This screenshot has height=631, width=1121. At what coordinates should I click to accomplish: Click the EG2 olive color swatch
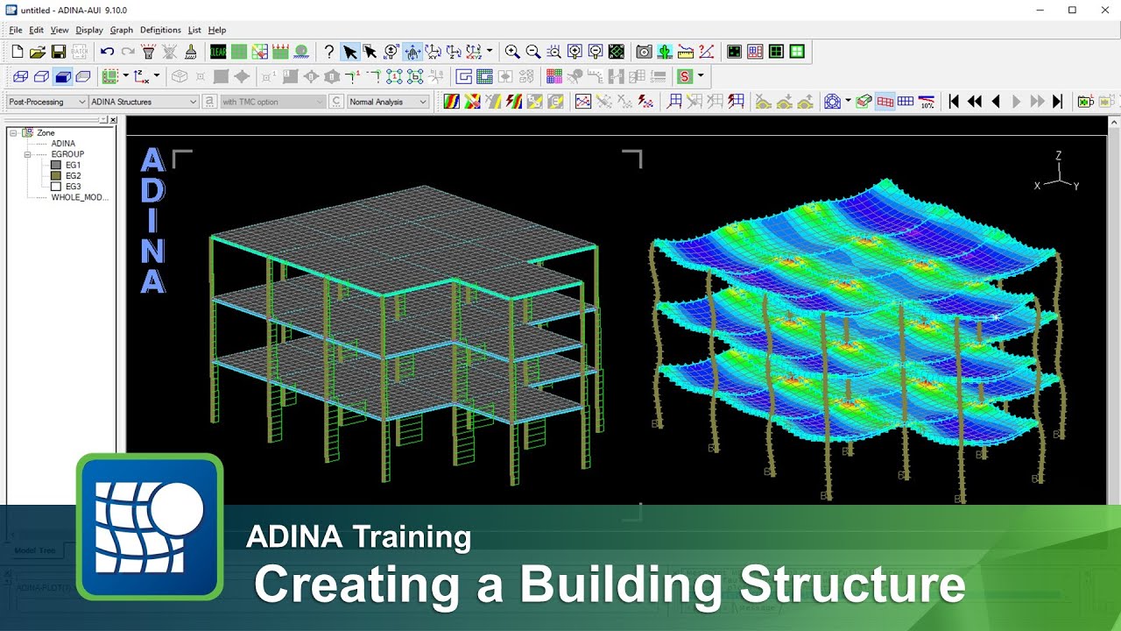pyautogui.click(x=55, y=176)
